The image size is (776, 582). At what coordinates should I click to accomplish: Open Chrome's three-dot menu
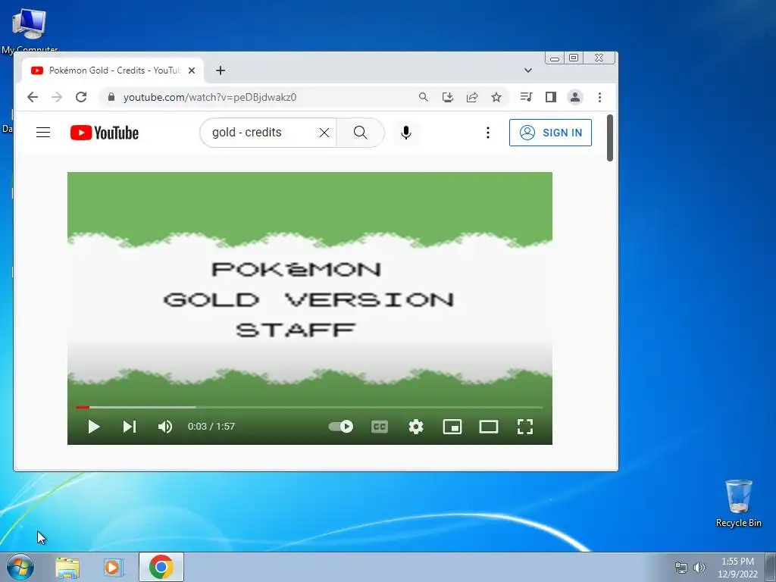600,97
